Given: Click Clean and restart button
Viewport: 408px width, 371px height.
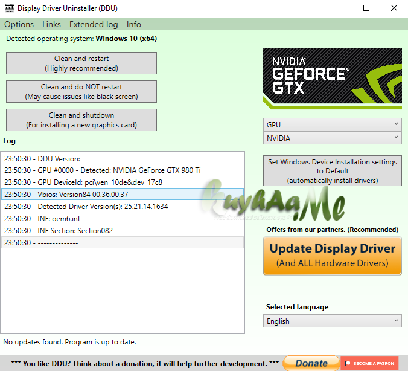Looking at the screenshot, I should click(x=81, y=63).
